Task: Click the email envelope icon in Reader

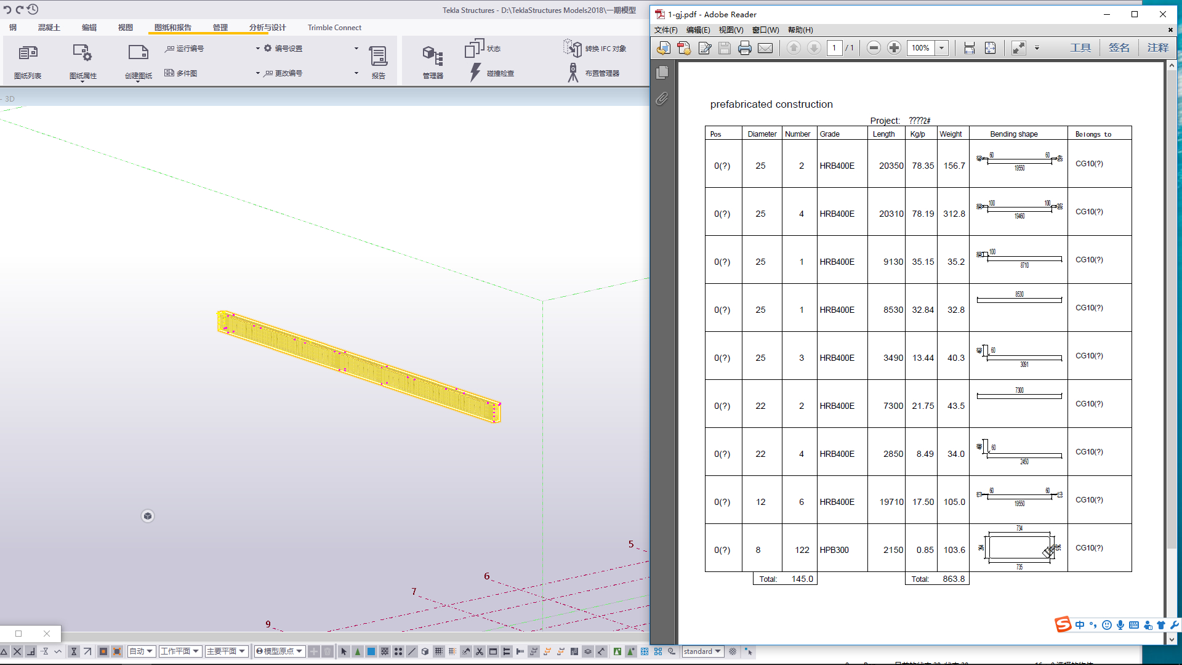Action: [765, 48]
